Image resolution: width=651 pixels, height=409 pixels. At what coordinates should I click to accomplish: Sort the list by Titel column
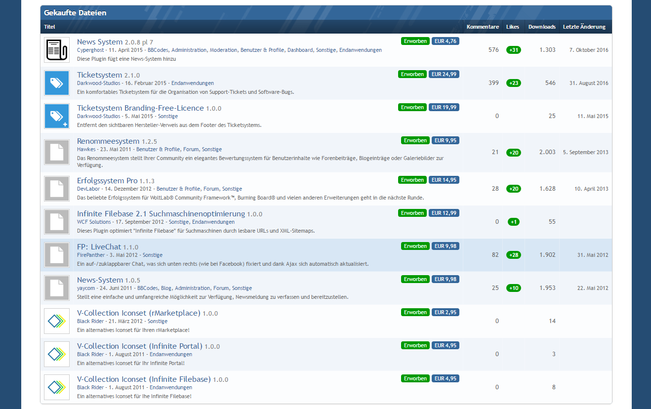click(49, 27)
